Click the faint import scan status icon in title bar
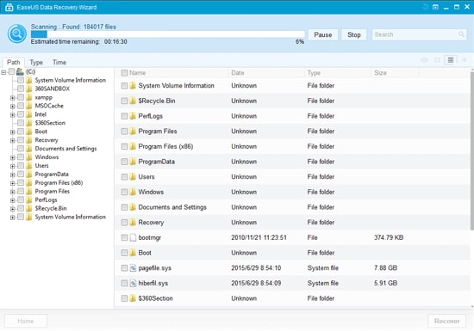The width and height of the screenshot is (474, 331). click(x=425, y=7)
